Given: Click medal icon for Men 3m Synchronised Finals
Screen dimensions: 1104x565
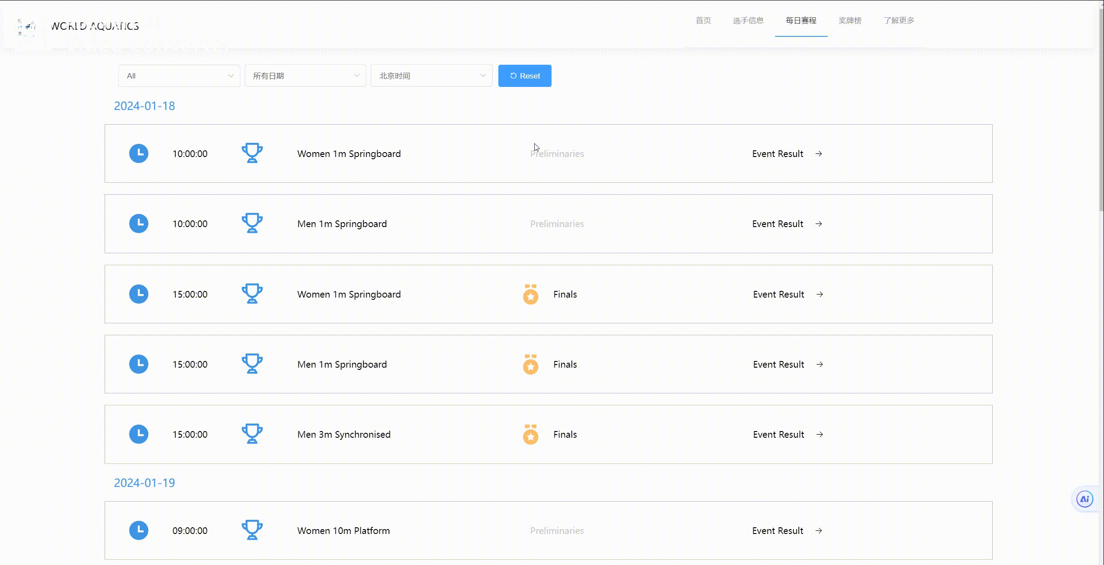Looking at the screenshot, I should (530, 435).
